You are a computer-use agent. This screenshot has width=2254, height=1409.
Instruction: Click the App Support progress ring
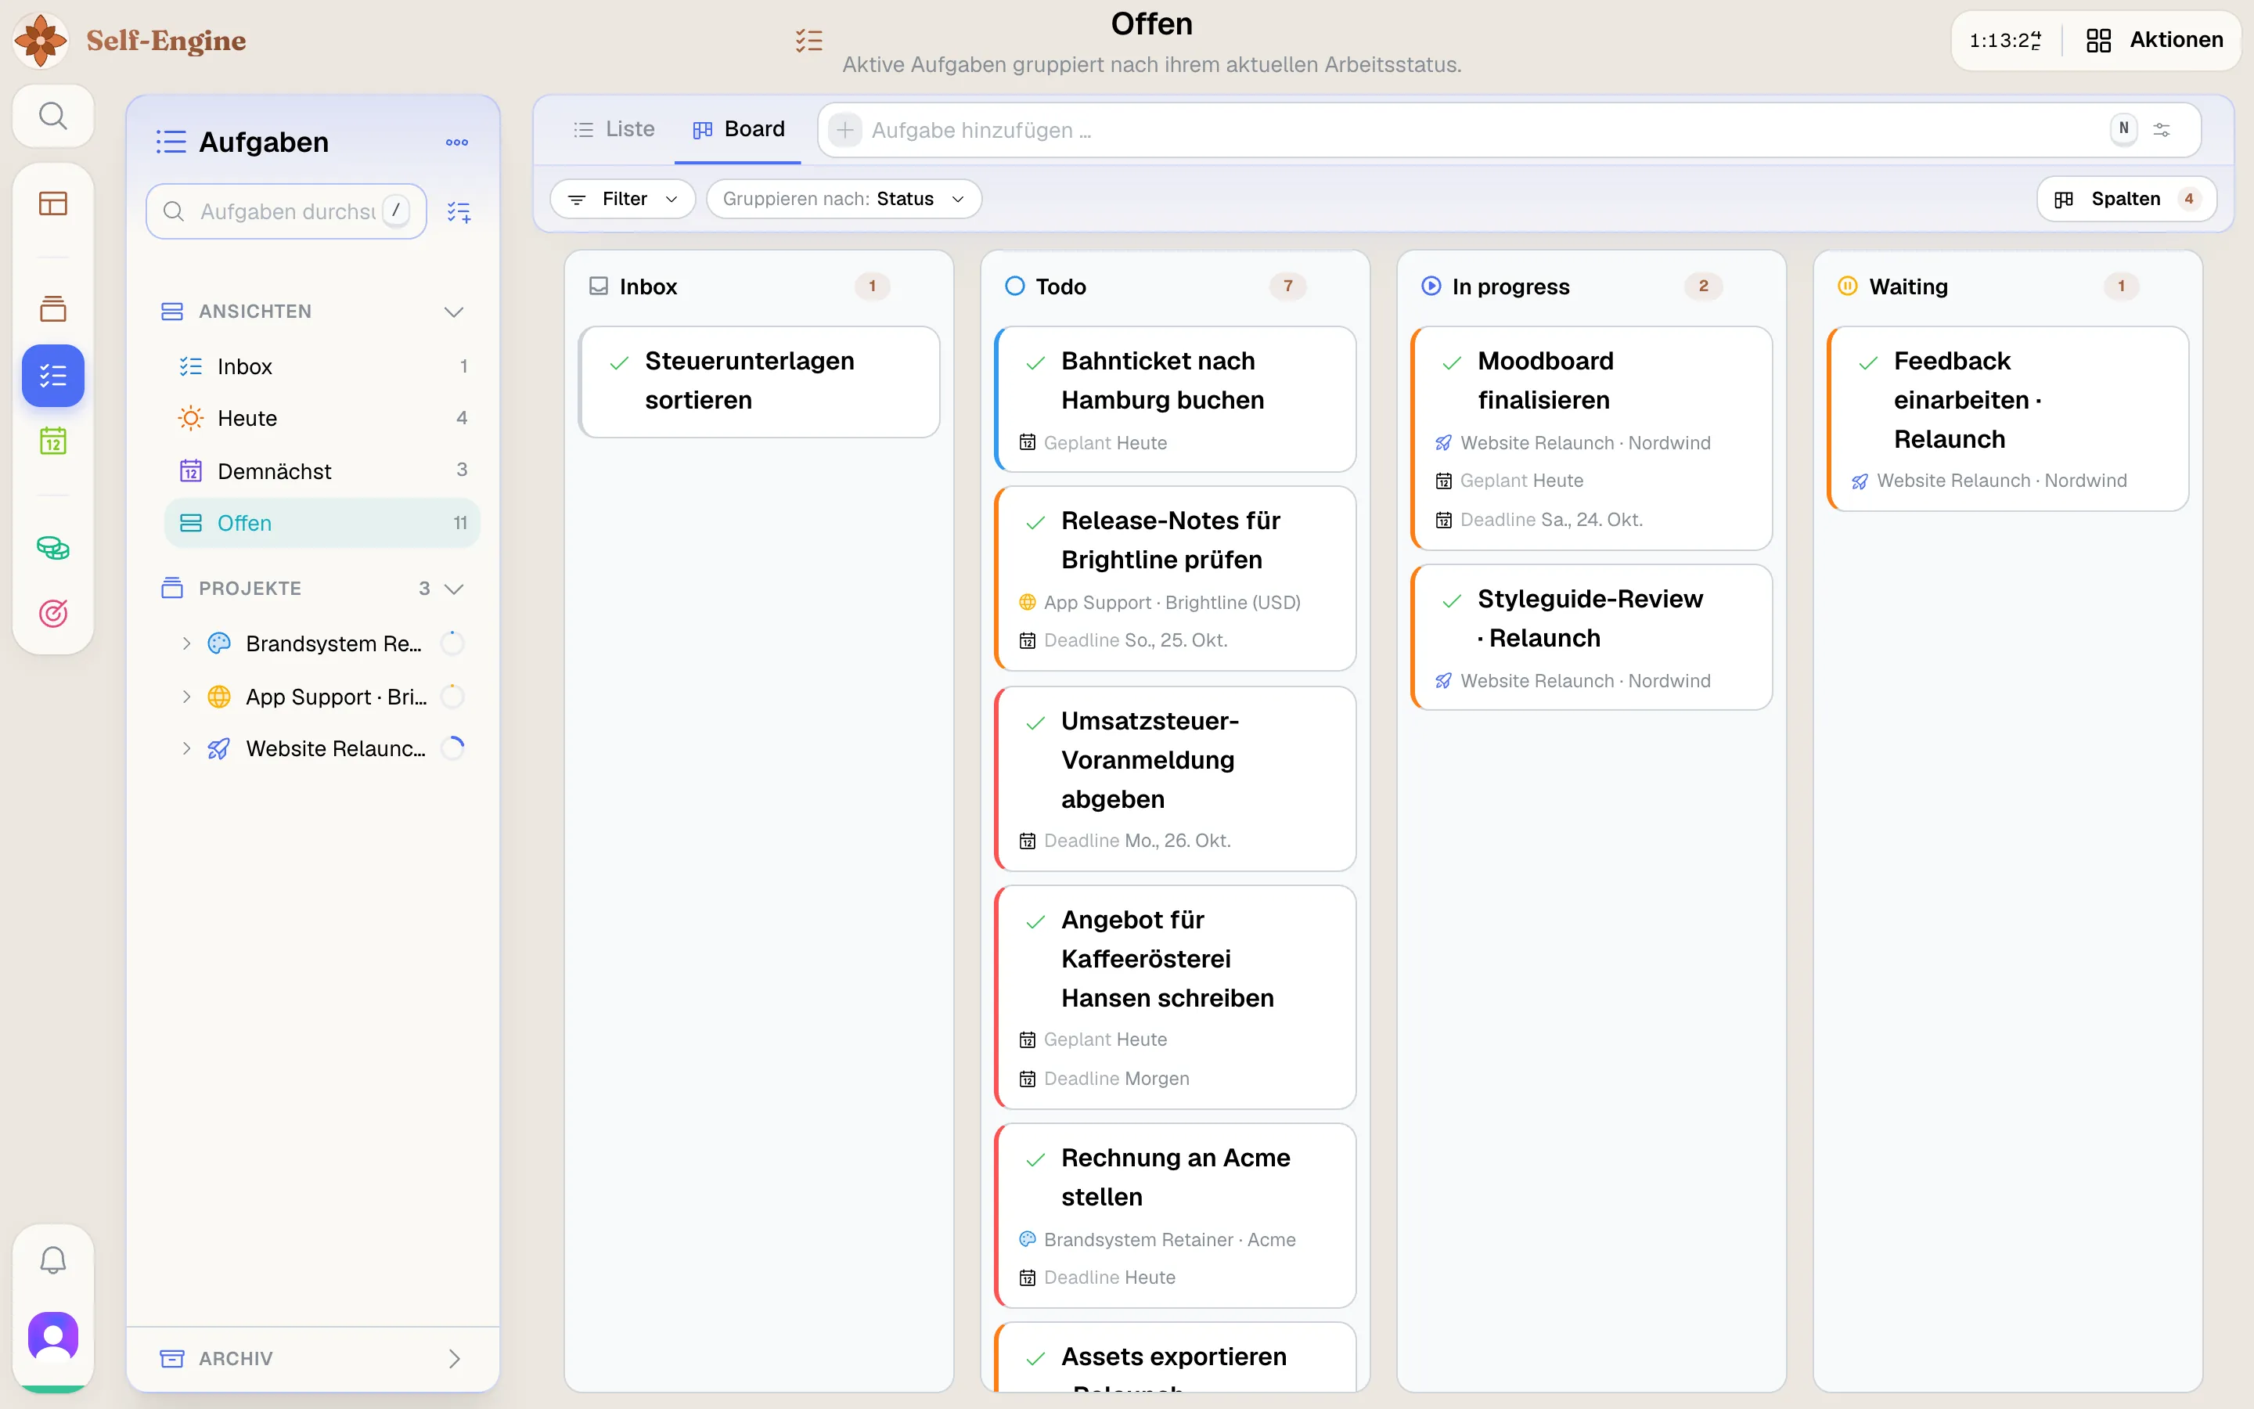(x=452, y=696)
